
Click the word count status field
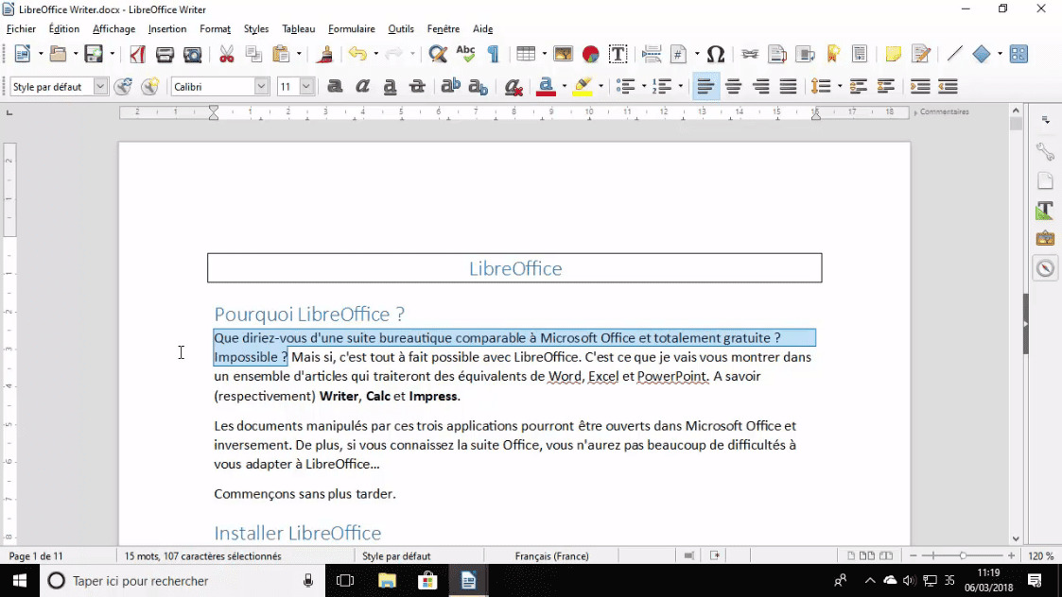[202, 555]
